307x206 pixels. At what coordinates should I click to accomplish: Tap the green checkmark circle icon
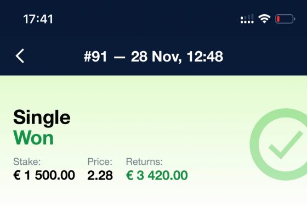pos(278,144)
